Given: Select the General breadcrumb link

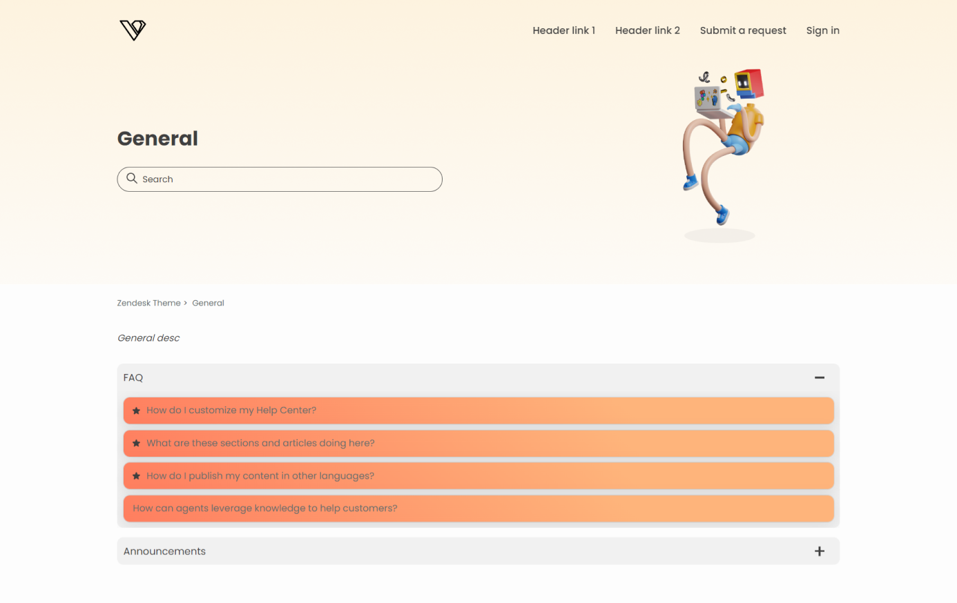Looking at the screenshot, I should point(208,303).
